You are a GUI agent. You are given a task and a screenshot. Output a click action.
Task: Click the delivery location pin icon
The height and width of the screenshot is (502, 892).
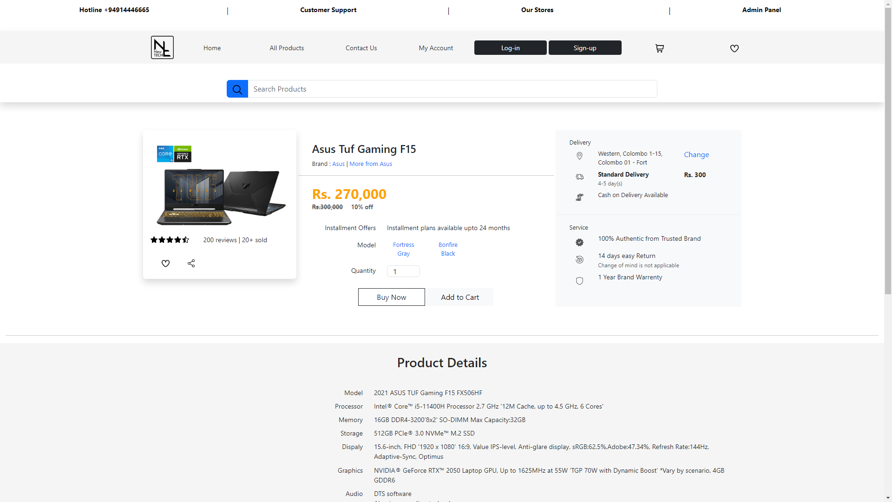pyautogui.click(x=579, y=156)
